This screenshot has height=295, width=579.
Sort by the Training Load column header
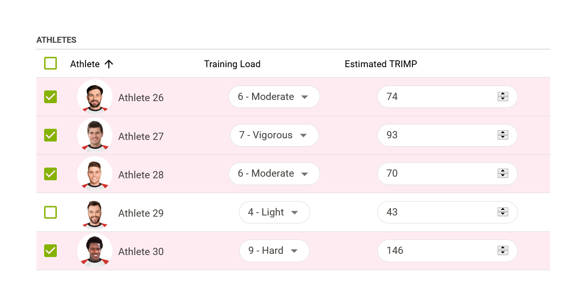coord(232,64)
